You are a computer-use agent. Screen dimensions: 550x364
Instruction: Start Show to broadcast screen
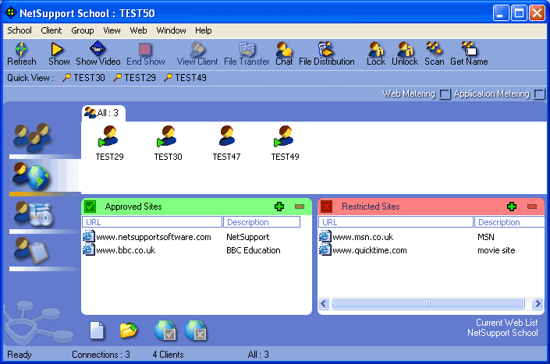pyautogui.click(x=59, y=53)
